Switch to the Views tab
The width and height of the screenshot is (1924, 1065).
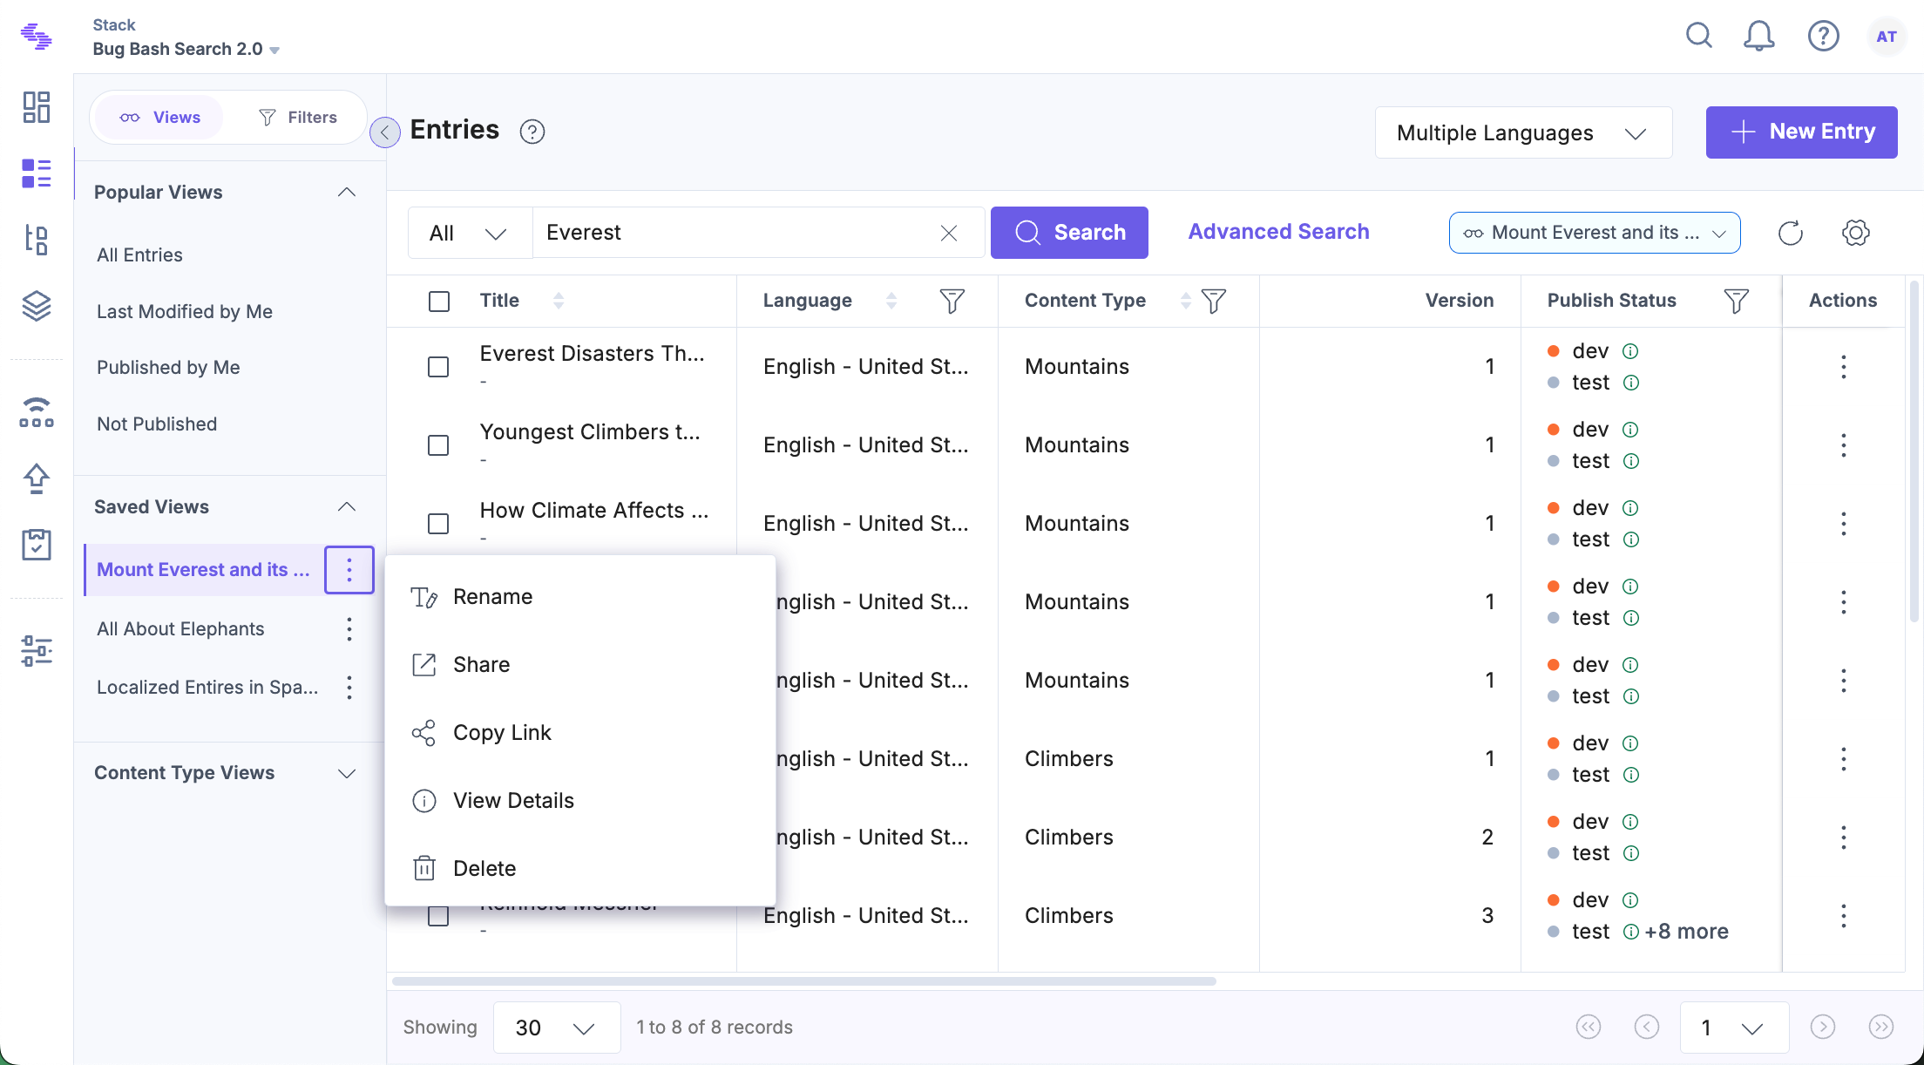[x=159, y=118]
